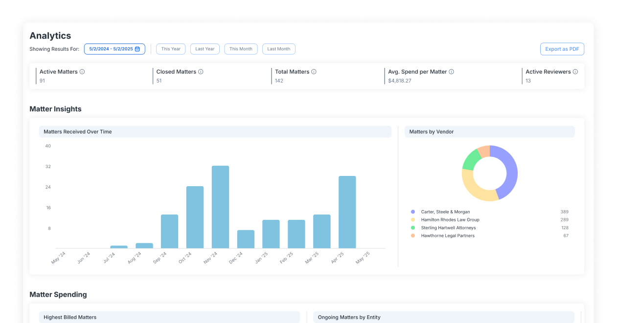The height and width of the screenshot is (323, 617).
Task: Click the "32" y-axis label
Action: point(48,167)
